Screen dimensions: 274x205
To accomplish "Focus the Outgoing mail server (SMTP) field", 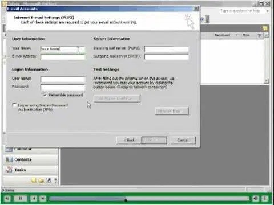I will tap(167, 57).
